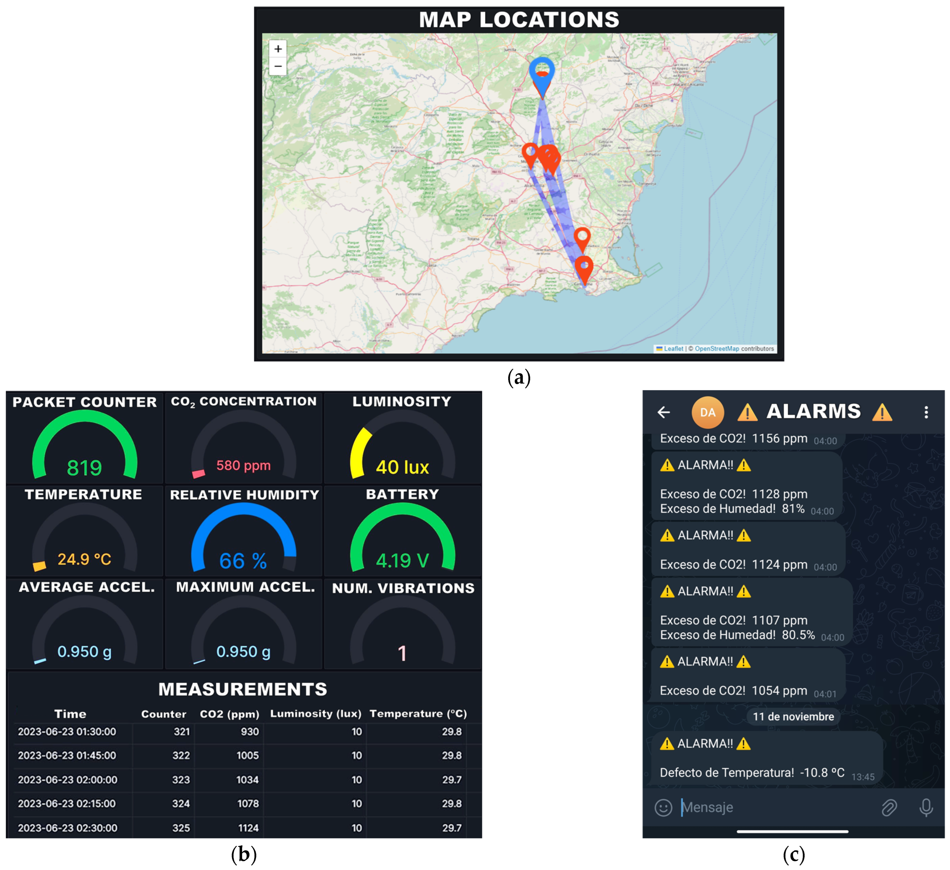950x870 pixels.
Task: Tap the back arrow in Alarms chat
Action: (x=664, y=412)
